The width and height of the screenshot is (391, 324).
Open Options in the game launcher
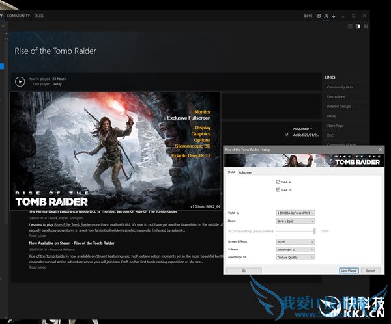(202, 140)
